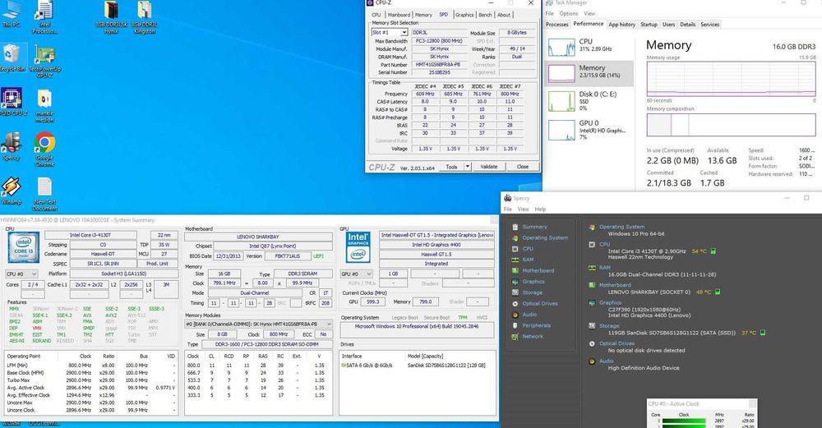
Task: Open Users tab in Task Manager
Action: (668, 25)
